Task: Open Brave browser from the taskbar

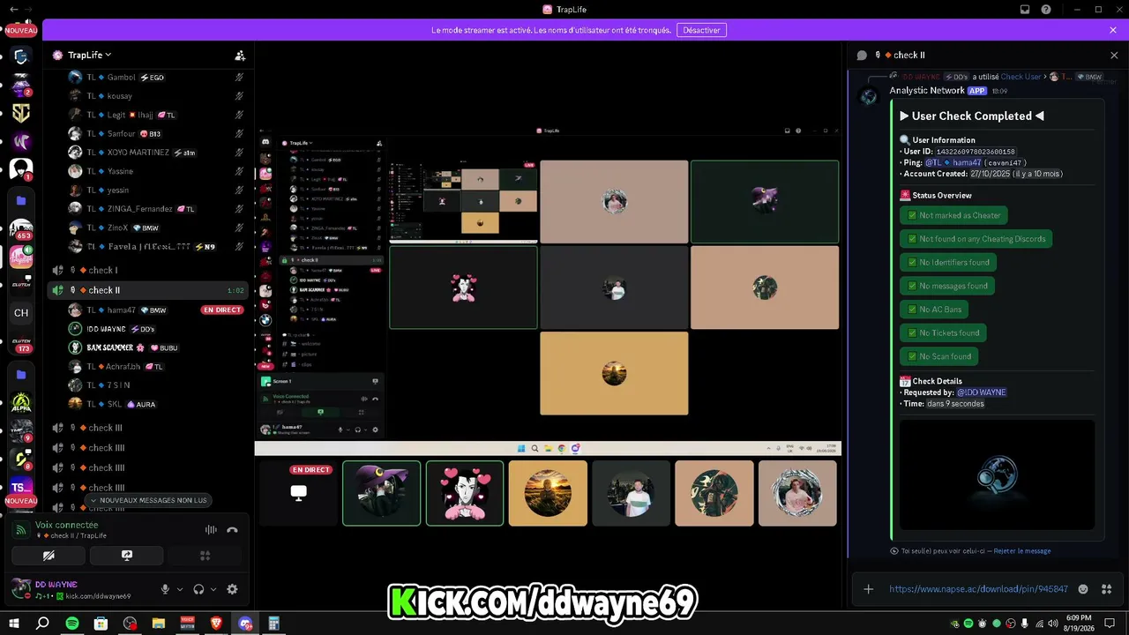Action: pos(216,624)
